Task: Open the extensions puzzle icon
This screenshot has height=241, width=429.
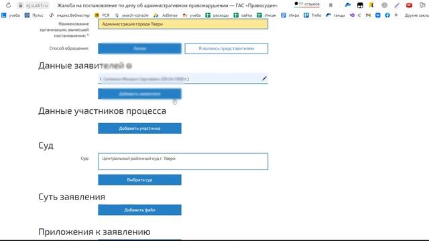Action: click(x=422, y=5)
